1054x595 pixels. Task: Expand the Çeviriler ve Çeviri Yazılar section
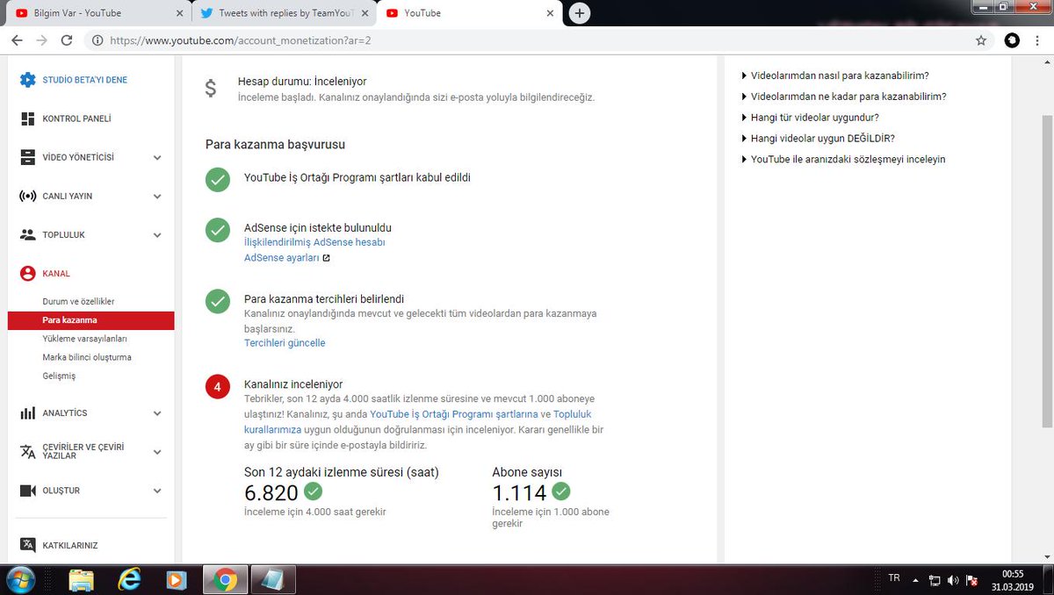[157, 452]
